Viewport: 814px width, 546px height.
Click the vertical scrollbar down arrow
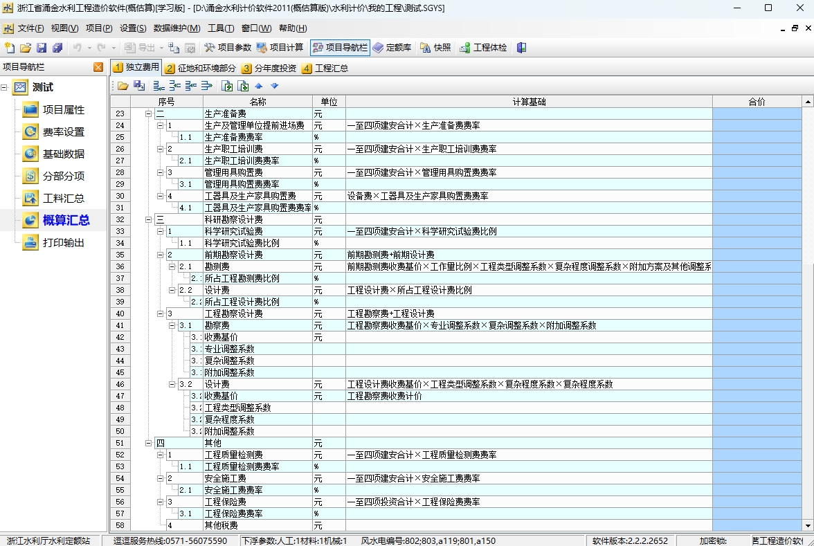(x=808, y=526)
